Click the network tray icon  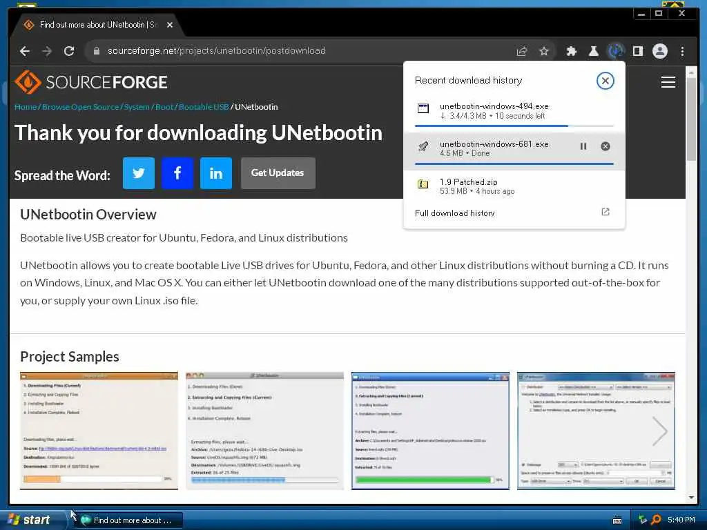coord(643,520)
